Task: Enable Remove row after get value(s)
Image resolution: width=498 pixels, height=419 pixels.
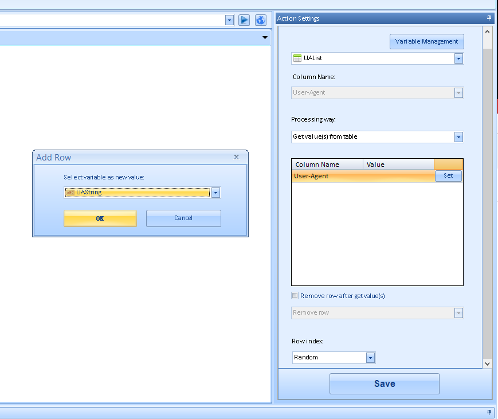Action: tap(295, 296)
